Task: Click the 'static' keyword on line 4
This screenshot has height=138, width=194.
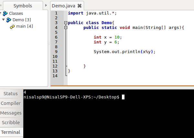Action: 109,28
